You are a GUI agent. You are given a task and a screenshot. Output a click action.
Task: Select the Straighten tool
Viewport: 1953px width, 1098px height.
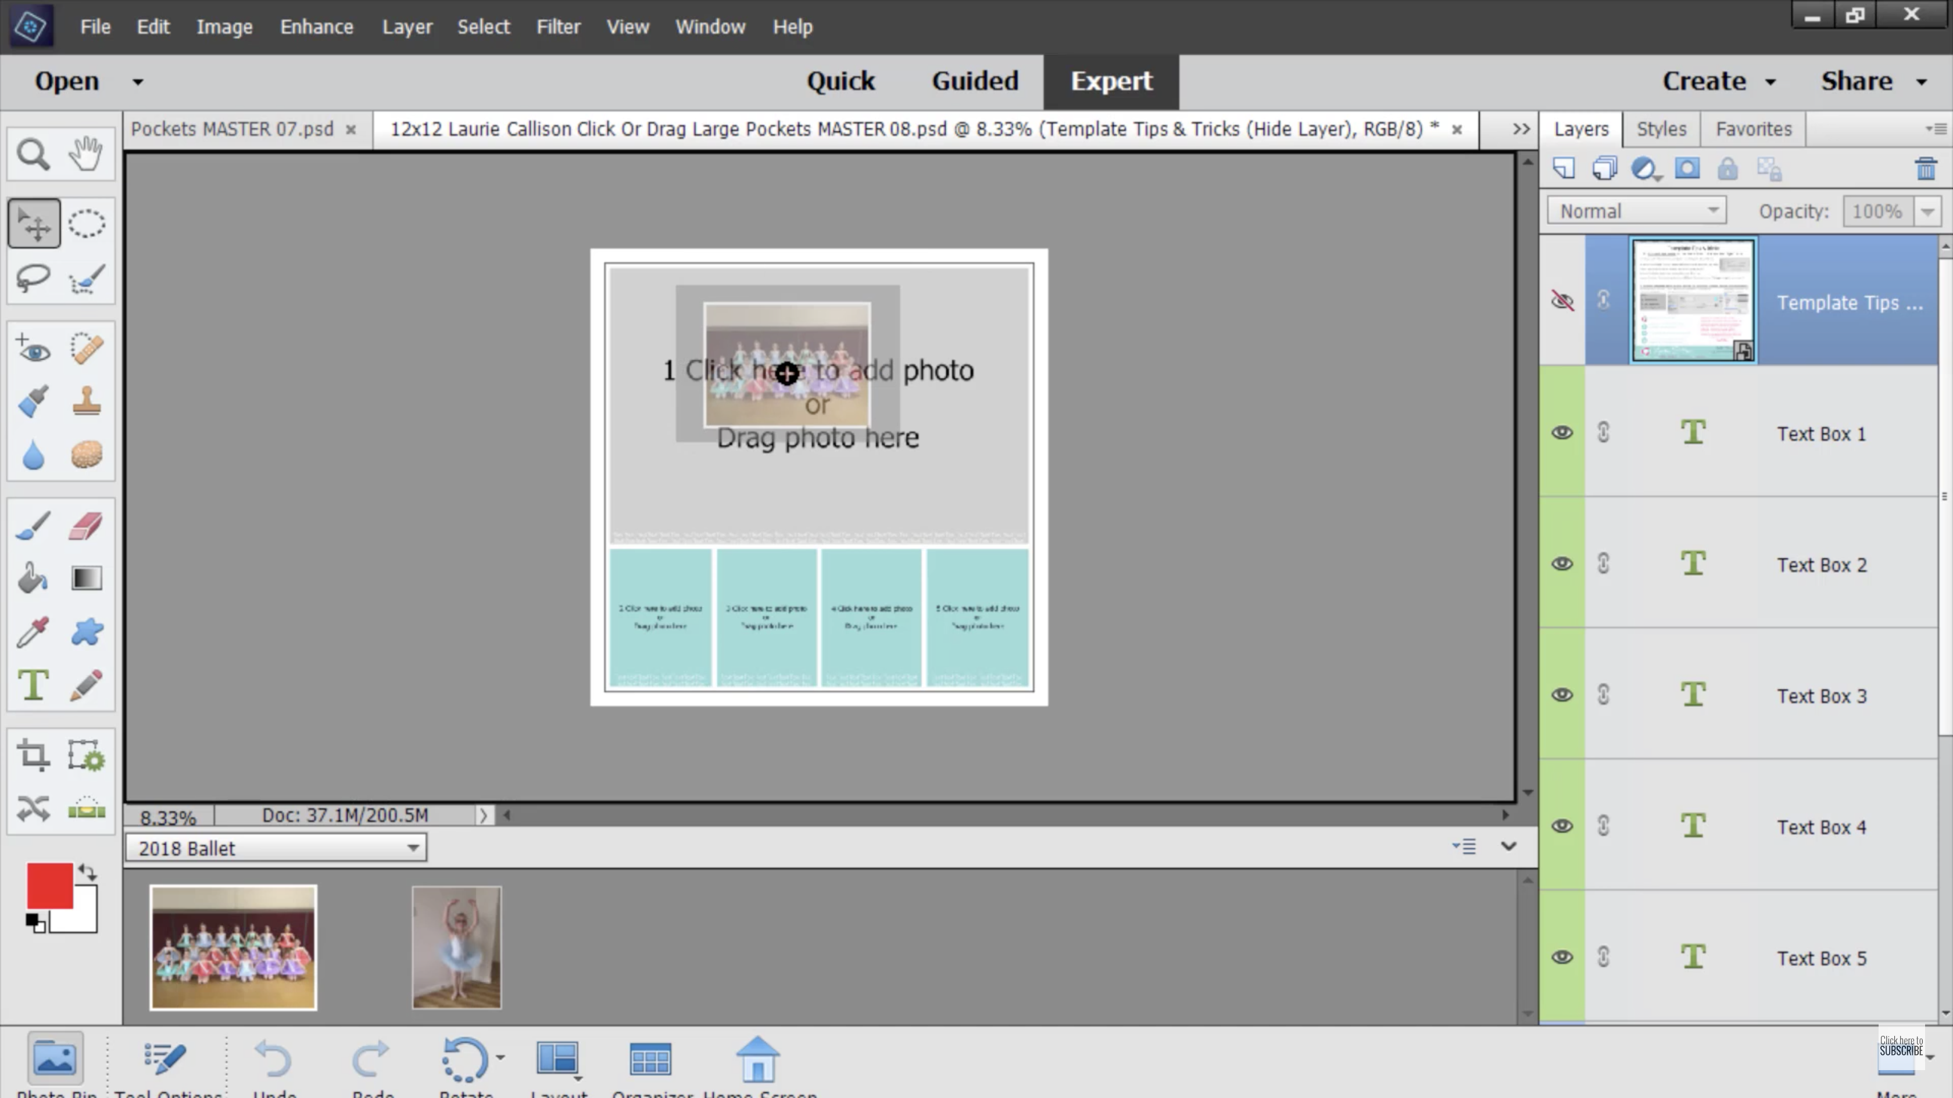coord(87,809)
